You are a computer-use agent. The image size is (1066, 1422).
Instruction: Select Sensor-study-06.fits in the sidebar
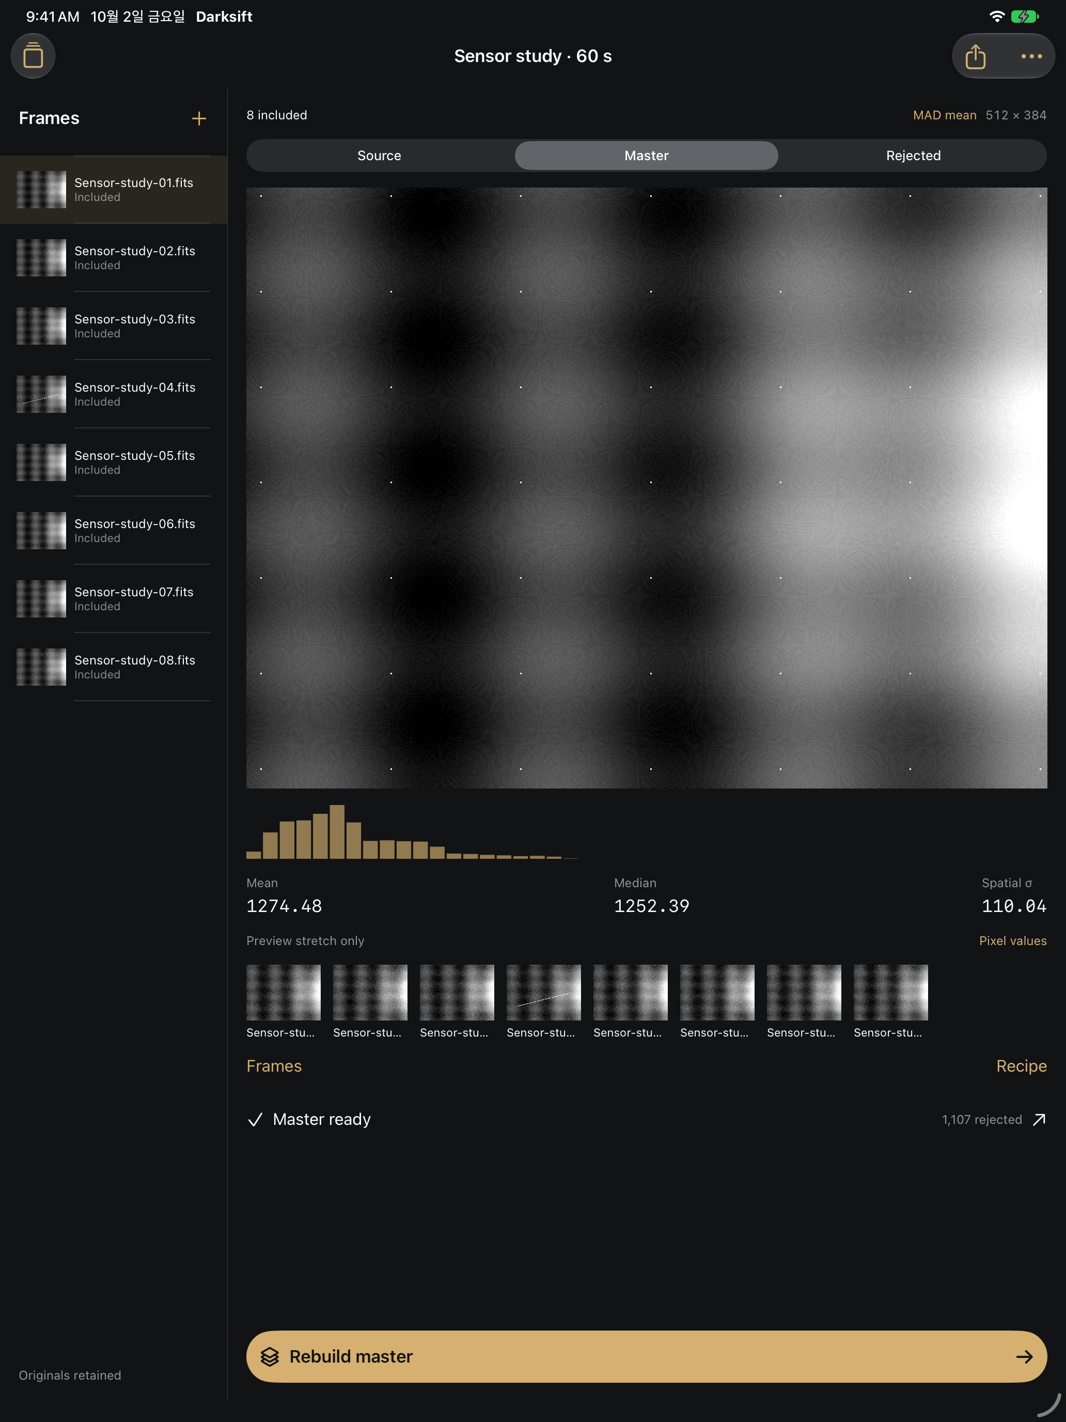tap(114, 530)
